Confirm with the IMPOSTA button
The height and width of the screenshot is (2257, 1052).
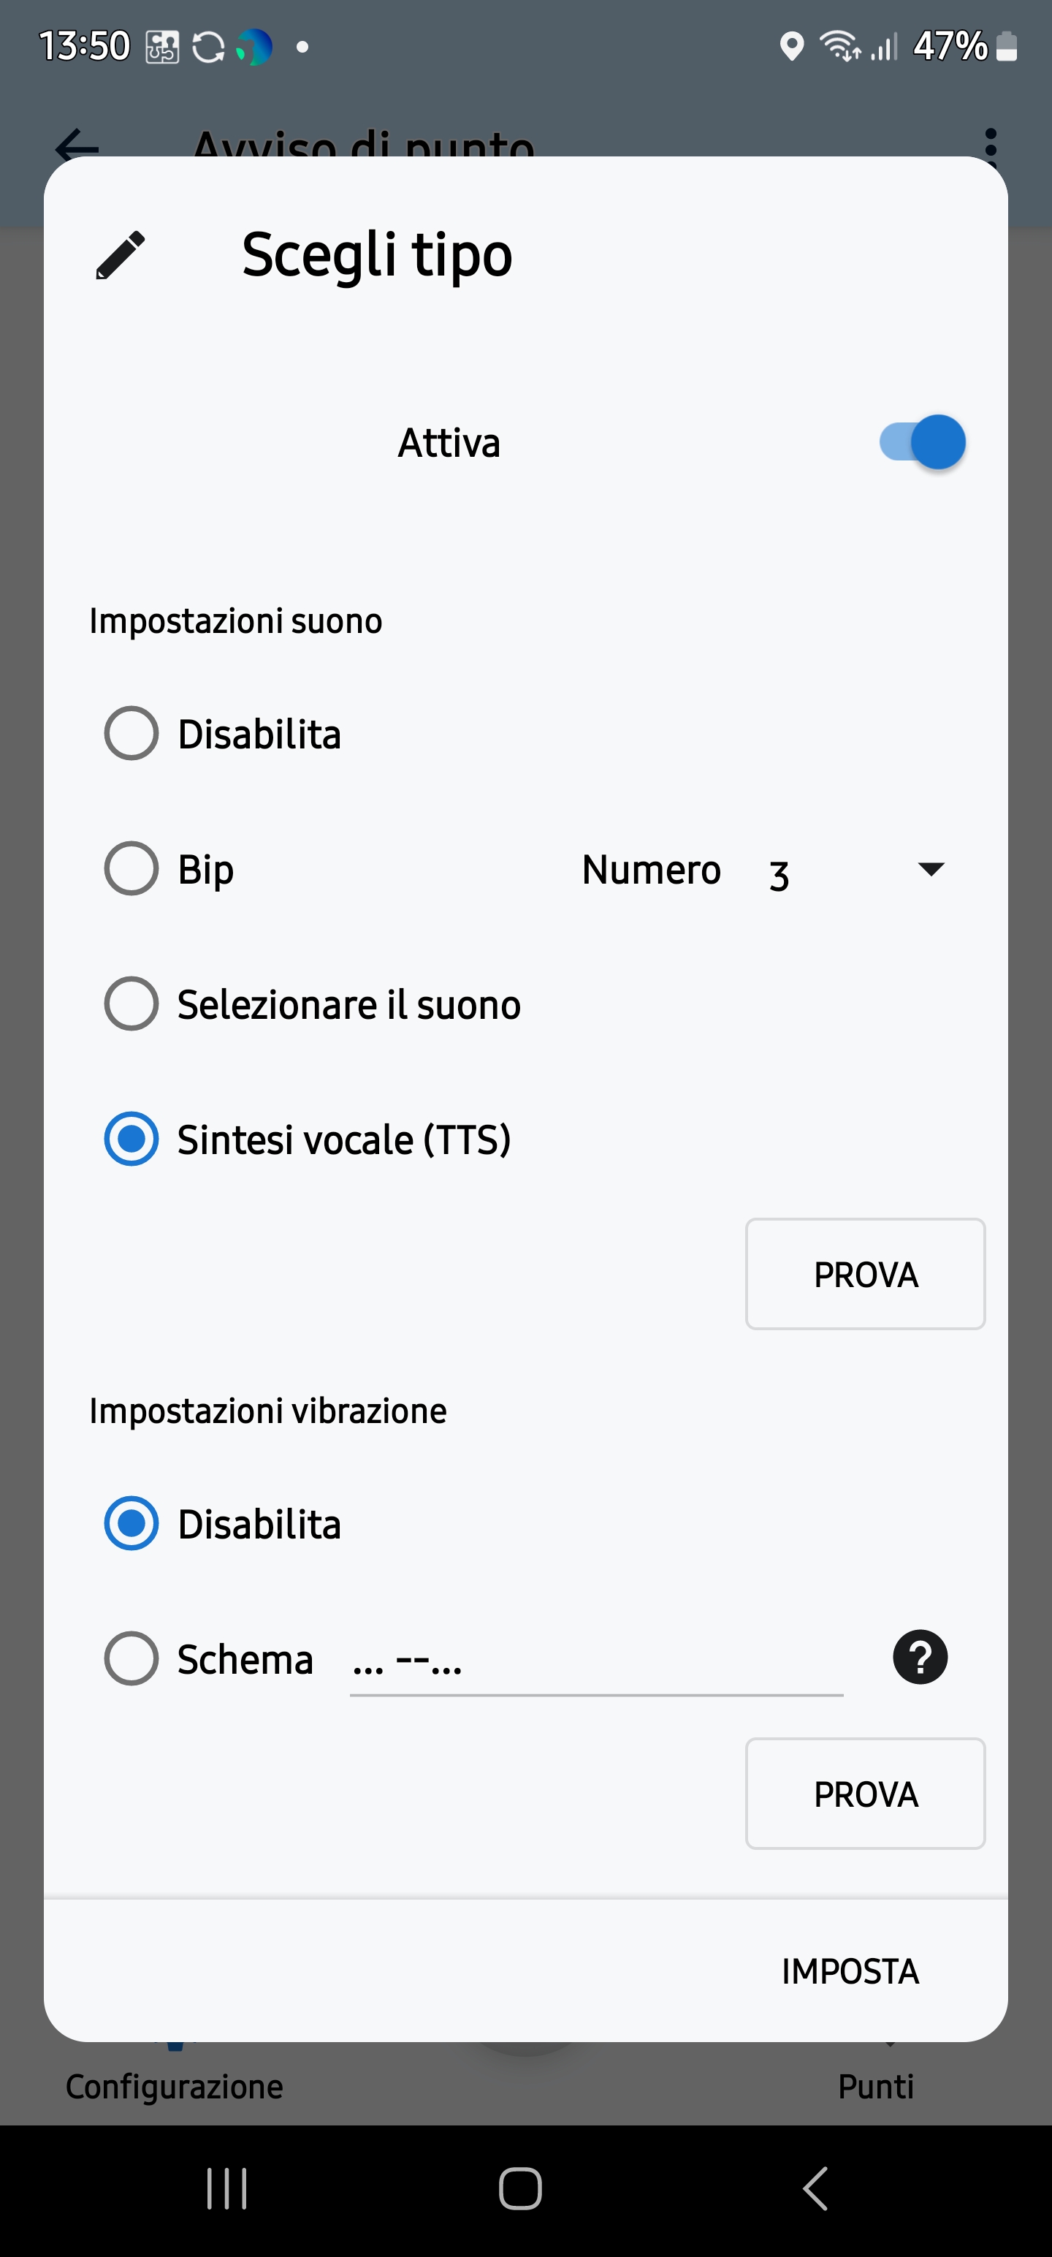pyautogui.click(x=850, y=1971)
